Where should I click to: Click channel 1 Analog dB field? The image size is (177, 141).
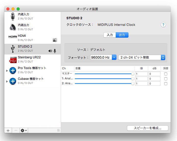pos(154,79)
